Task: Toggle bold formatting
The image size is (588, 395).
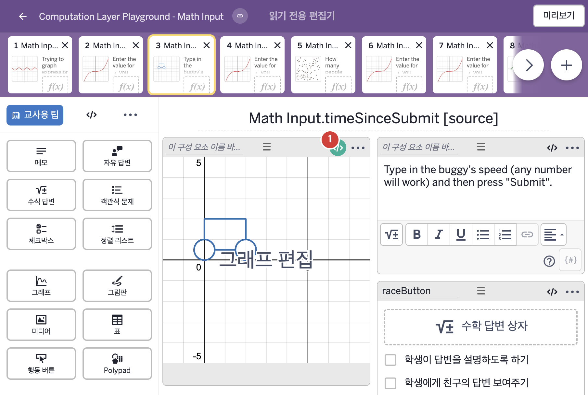Action: pos(417,234)
